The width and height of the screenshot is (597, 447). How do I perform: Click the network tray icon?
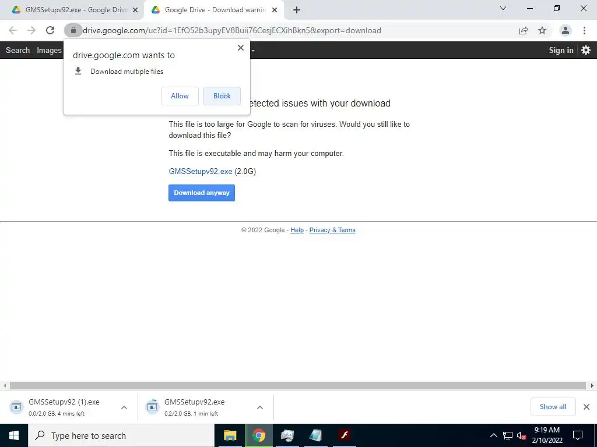[x=508, y=435]
